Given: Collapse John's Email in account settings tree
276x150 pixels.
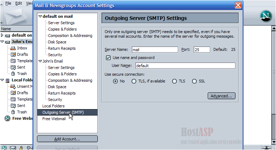Looking at the screenshot, I should click(x=40, y=61).
